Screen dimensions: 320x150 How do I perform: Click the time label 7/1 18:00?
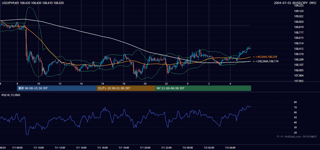124,148
